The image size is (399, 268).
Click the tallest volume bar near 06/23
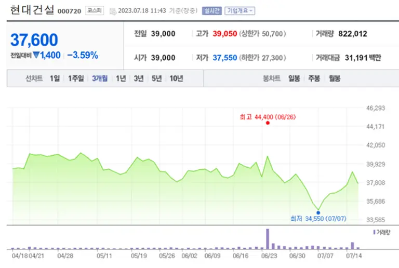pyautogui.click(x=268, y=239)
